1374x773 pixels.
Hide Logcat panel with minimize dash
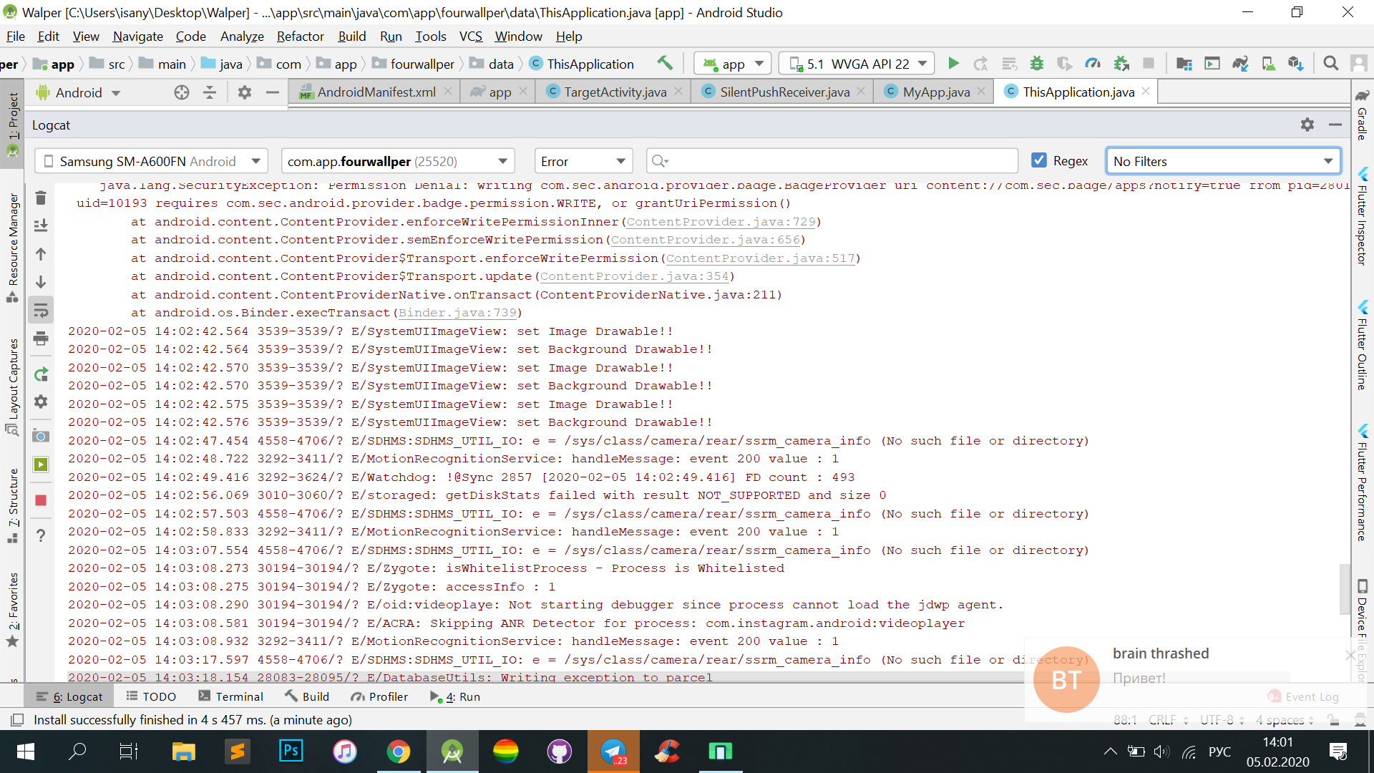[x=1335, y=125]
